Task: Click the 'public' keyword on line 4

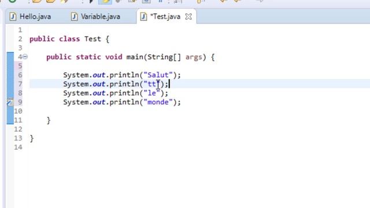Action: click(59, 57)
